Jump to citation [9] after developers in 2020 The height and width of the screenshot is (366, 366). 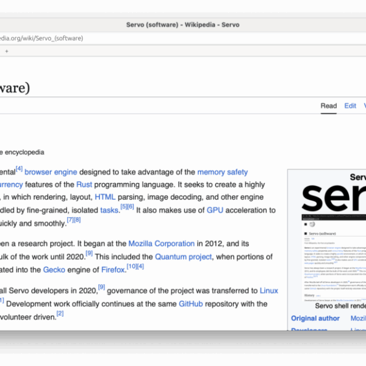pyautogui.click(x=101, y=287)
